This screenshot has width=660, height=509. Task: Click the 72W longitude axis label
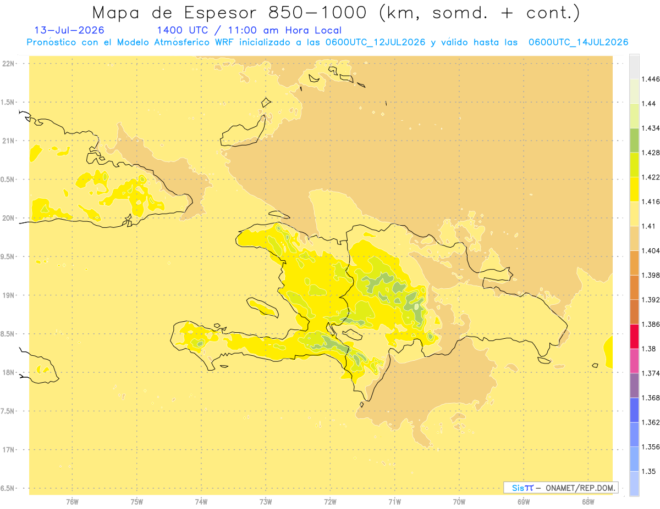tap(330, 502)
